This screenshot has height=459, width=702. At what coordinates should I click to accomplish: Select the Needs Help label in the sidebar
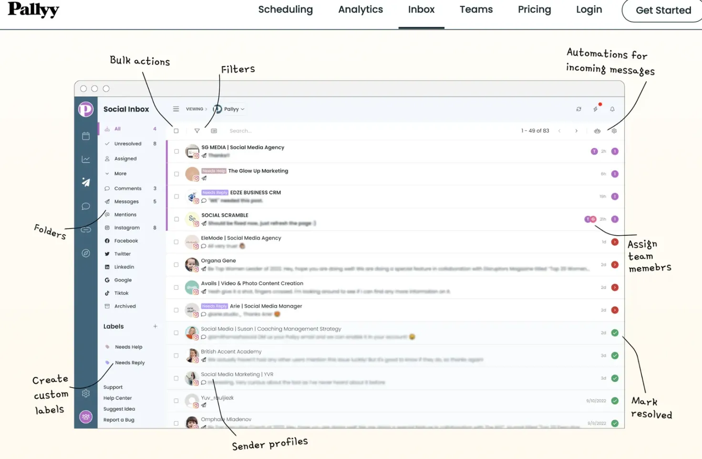tap(128, 347)
